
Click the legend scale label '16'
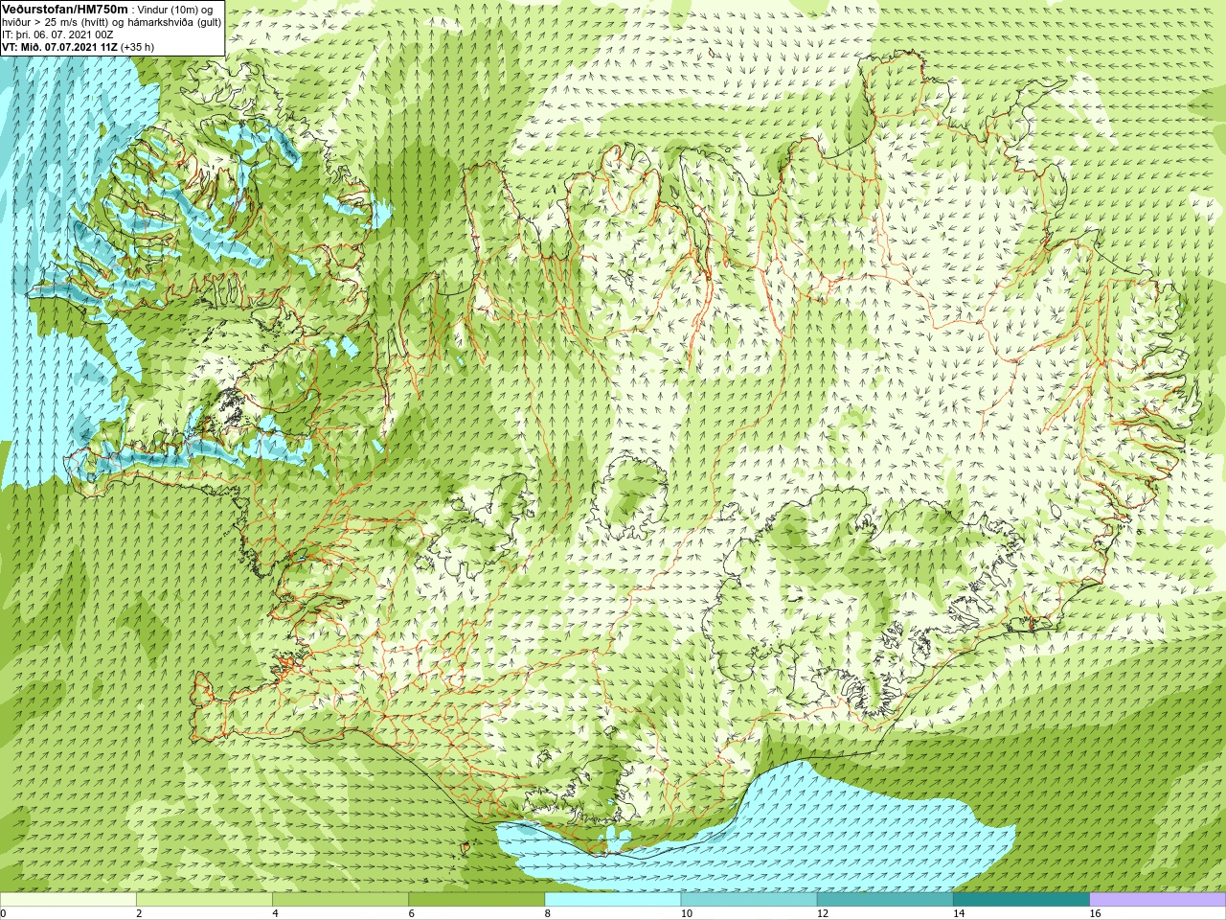(1095, 913)
